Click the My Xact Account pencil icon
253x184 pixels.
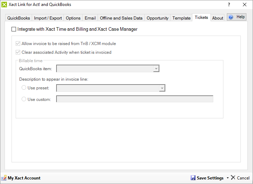coord(4,178)
